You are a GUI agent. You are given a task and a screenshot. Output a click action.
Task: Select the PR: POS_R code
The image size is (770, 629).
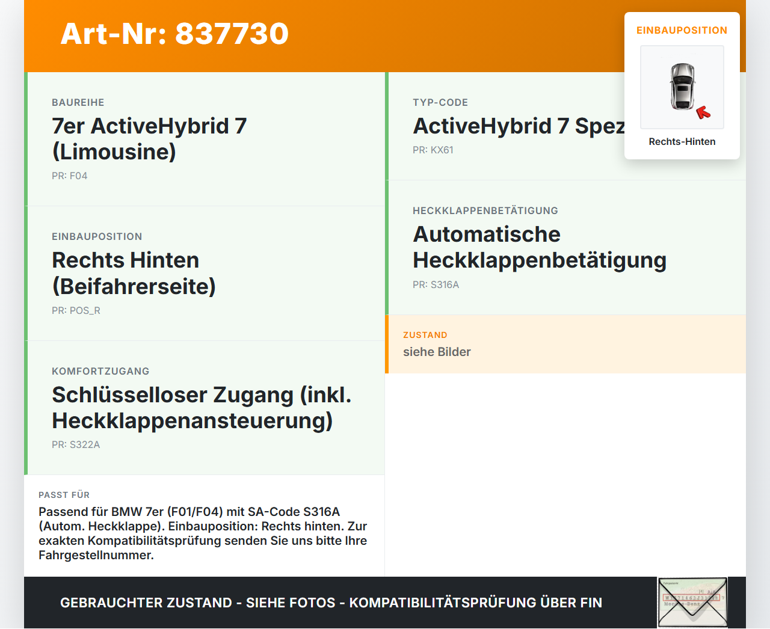(76, 310)
